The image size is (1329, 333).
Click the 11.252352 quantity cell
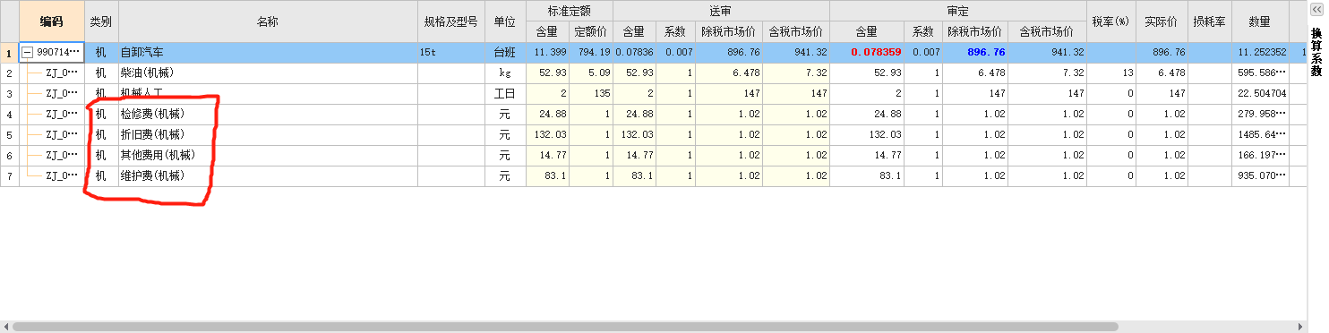pos(1260,53)
